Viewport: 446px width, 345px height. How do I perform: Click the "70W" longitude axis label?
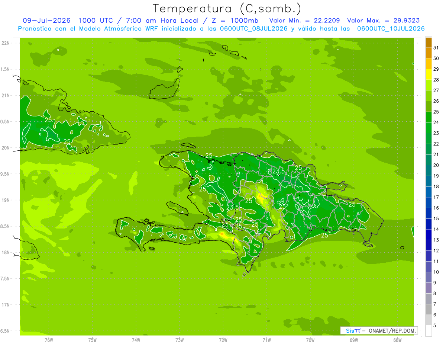coord(310,340)
